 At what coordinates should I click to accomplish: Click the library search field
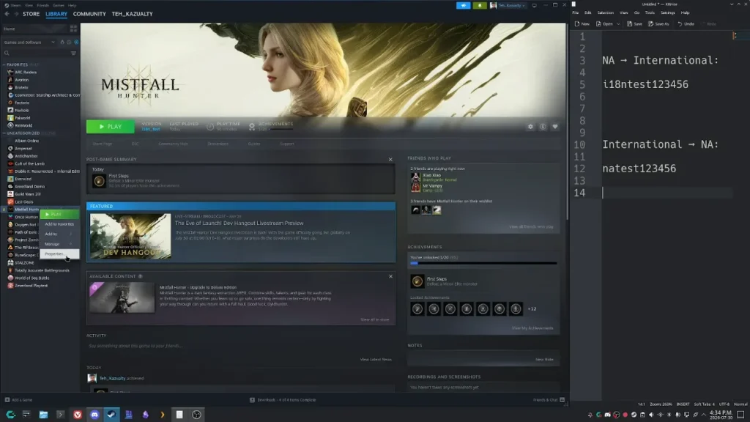tap(36, 53)
